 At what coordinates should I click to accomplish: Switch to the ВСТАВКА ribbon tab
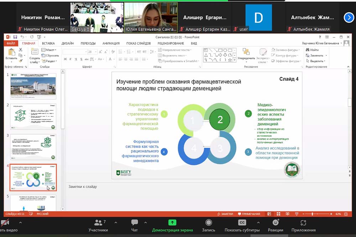(48, 43)
